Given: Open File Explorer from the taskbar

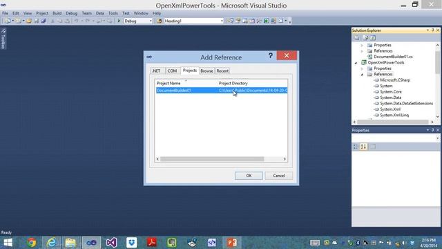Looking at the screenshot, I should 70,243.
